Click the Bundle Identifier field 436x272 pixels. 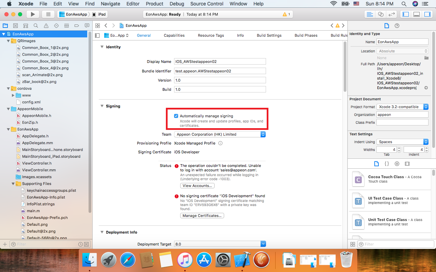coord(220,71)
